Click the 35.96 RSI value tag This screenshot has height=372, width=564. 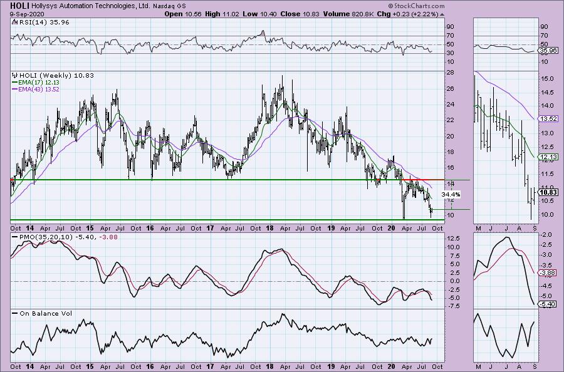pos(548,51)
